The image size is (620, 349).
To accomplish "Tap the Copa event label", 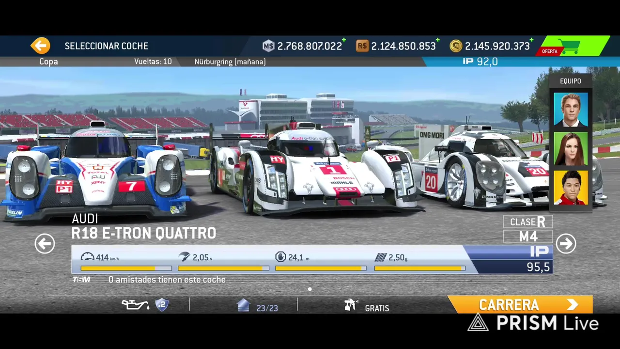I will (x=48, y=62).
